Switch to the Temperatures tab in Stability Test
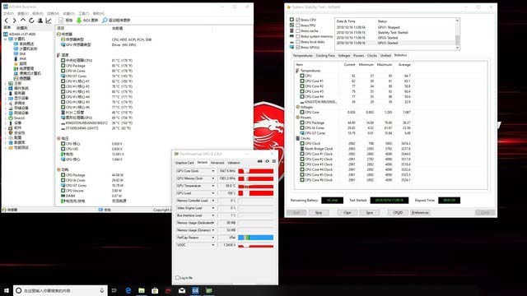 [x=303, y=56]
